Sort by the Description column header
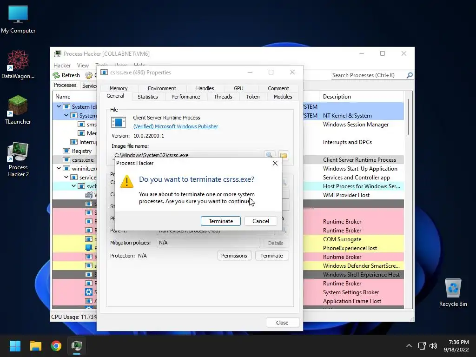Image resolution: width=476 pixels, height=357 pixels. pos(363,97)
